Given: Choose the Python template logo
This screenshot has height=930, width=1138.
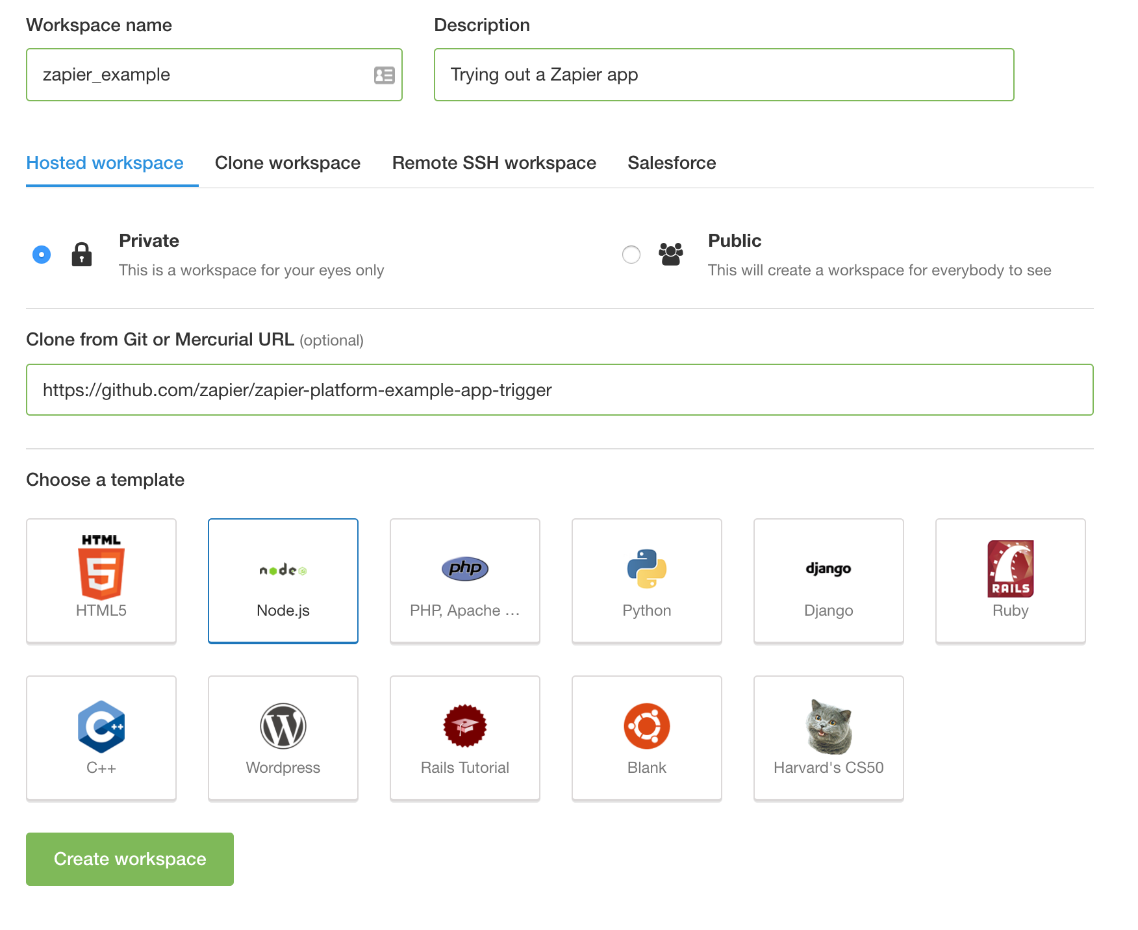Looking at the screenshot, I should 647,569.
